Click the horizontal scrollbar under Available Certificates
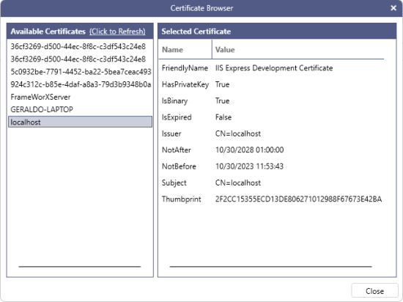The height and width of the screenshot is (302, 403). click(80, 267)
